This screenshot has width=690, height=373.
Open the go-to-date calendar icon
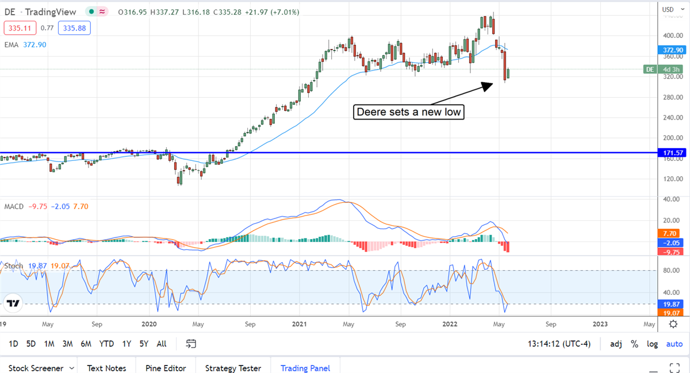pyautogui.click(x=191, y=344)
